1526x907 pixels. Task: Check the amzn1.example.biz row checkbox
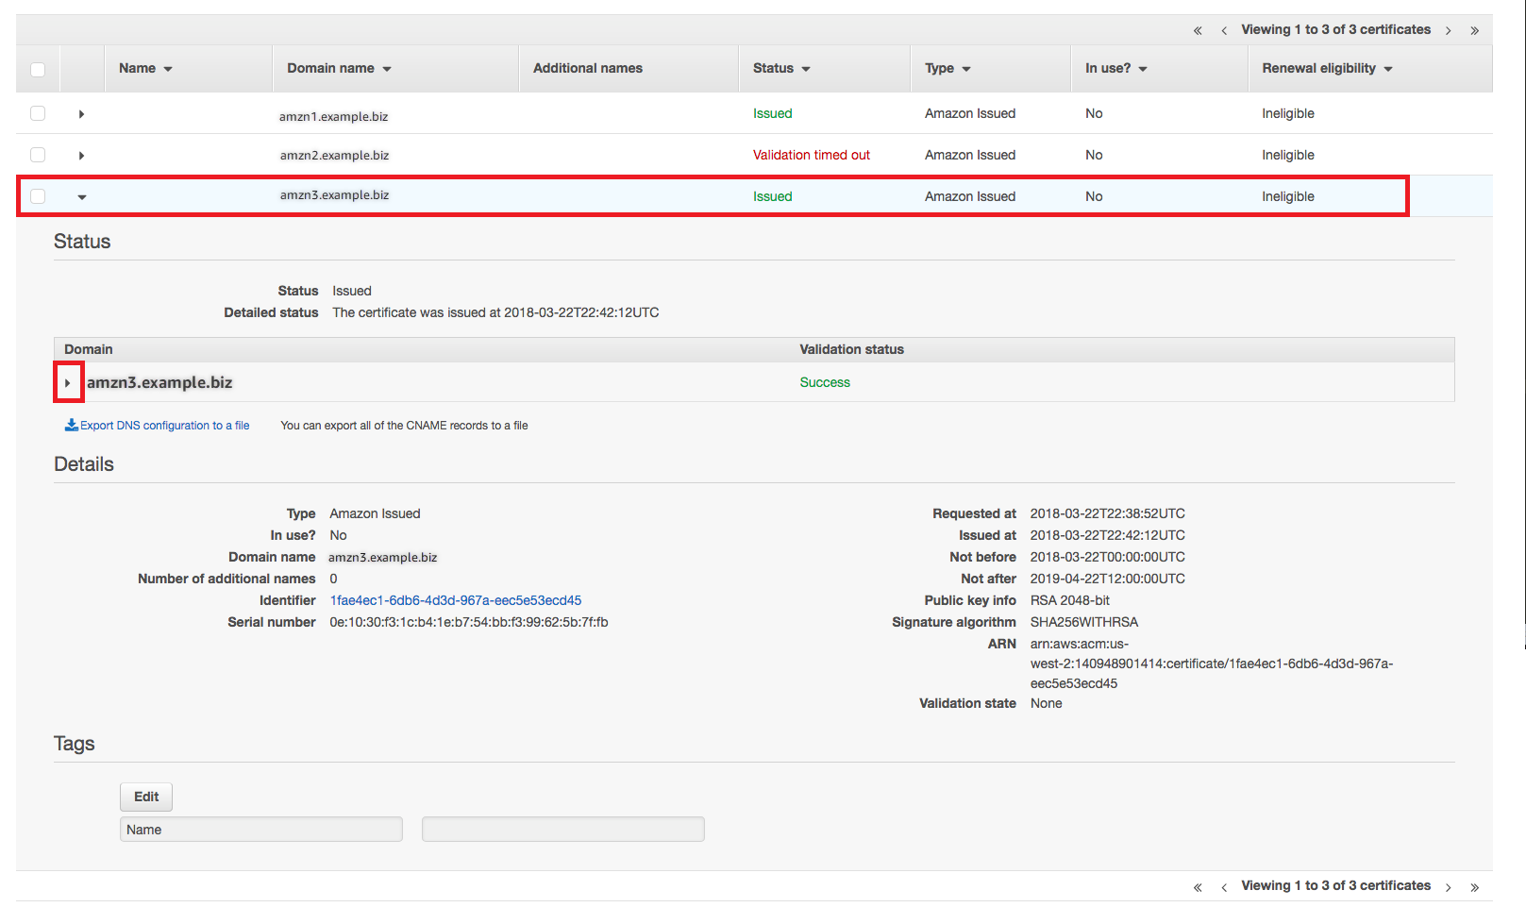(38, 113)
